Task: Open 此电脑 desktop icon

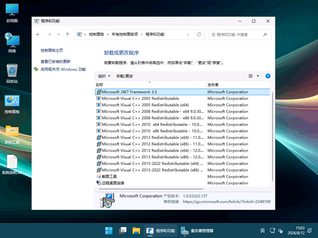Action: [x=12, y=13]
